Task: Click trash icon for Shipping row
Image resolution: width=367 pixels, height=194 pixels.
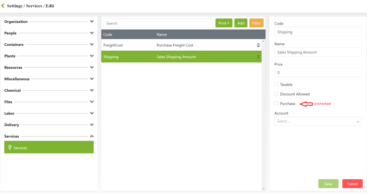Action: (x=258, y=57)
